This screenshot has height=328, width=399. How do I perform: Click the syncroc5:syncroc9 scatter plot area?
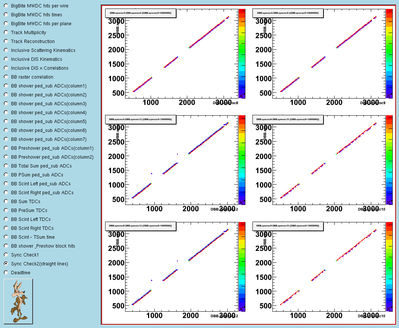pos(329,53)
